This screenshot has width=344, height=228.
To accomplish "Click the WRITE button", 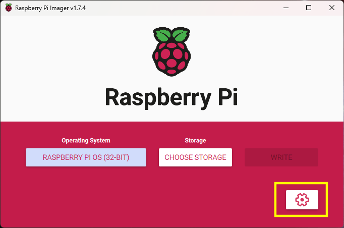I will click(281, 157).
